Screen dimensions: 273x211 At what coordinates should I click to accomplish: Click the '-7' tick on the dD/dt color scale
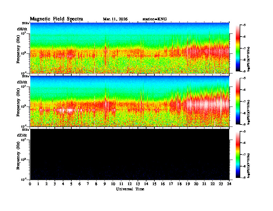(244, 101)
